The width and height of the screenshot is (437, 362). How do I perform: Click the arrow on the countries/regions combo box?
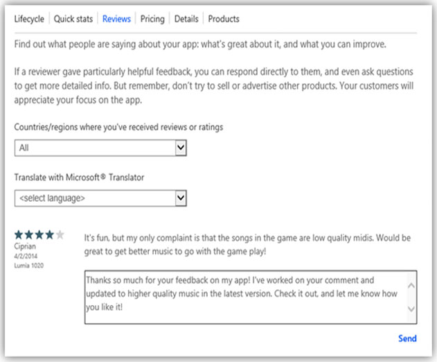point(181,148)
